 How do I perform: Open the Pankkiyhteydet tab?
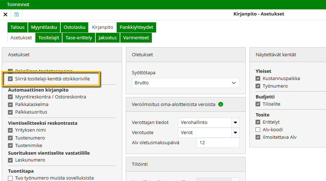point(136,27)
